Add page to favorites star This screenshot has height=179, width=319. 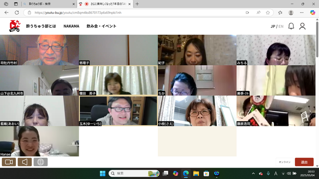(x=268, y=12)
